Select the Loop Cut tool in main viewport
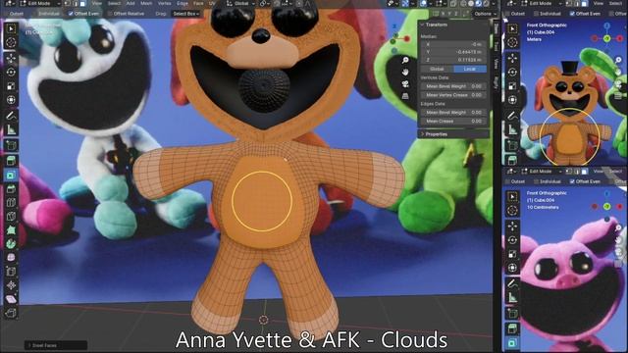The width and height of the screenshot is (628, 353). tap(11, 203)
